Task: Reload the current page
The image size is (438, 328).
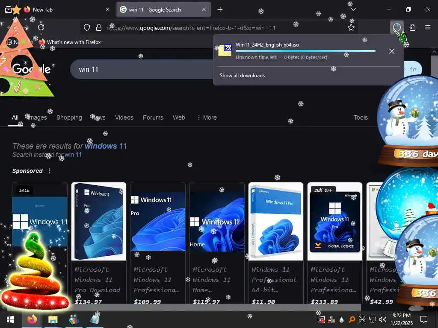Action: pos(41,27)
